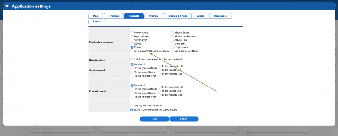Choose Product round to the greatest unit

coord(159,87)
